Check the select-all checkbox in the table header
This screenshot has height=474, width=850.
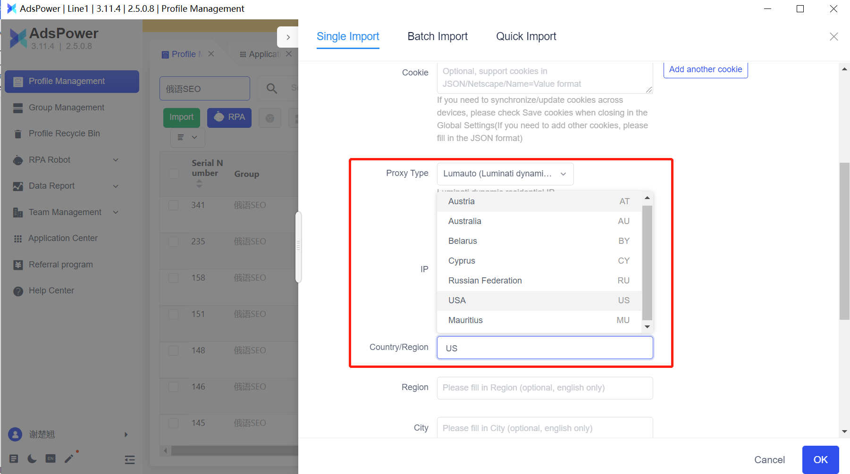click(x=174, y=174)
